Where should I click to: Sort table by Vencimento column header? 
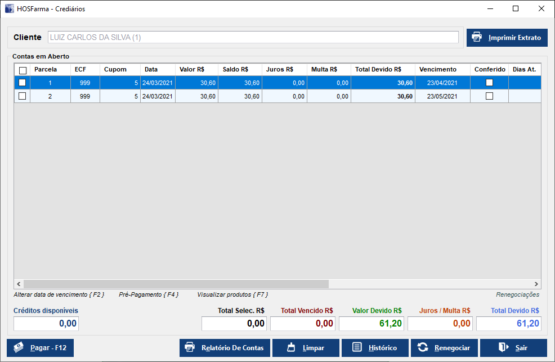point(432,69)
